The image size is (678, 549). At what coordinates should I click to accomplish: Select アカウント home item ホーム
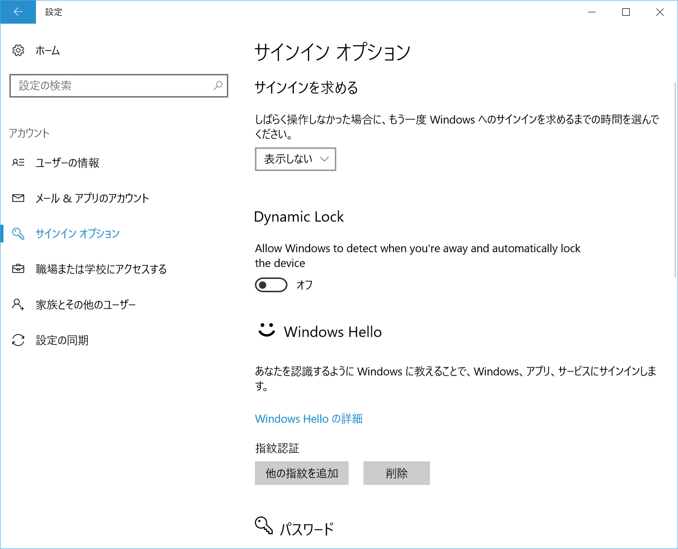coord(47,50)
